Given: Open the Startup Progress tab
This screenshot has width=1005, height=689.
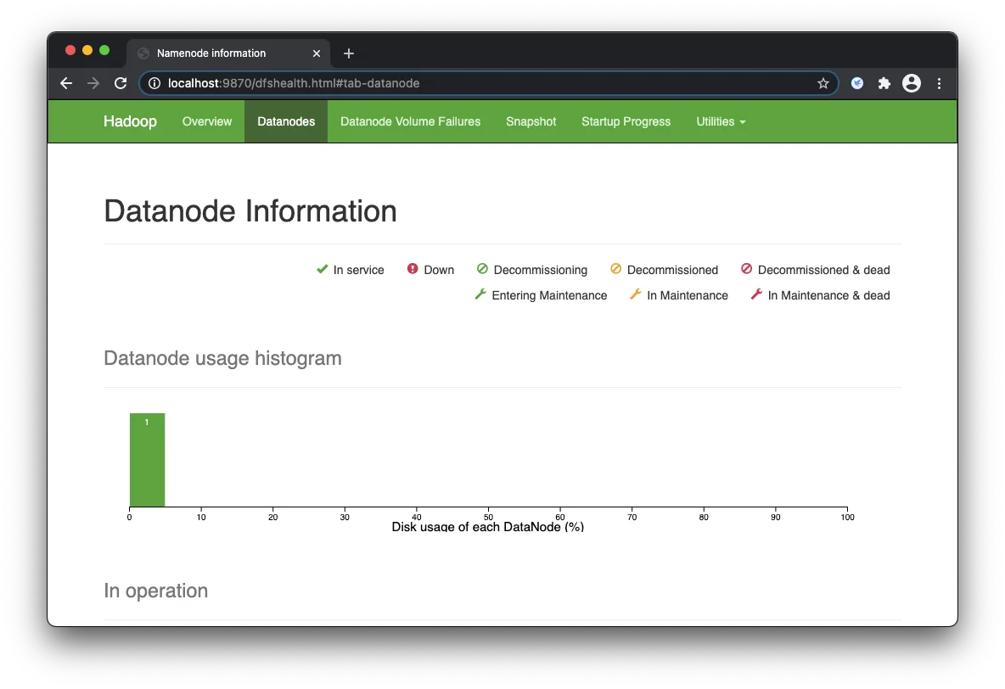Looking at the screenshot, I should pyautogui.click(x=626, y=121).
